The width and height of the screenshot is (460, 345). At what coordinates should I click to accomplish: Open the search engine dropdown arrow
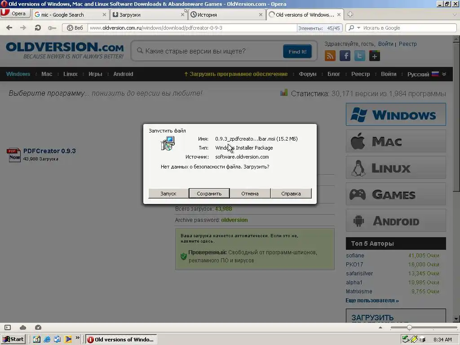click(x=358, y=28)
